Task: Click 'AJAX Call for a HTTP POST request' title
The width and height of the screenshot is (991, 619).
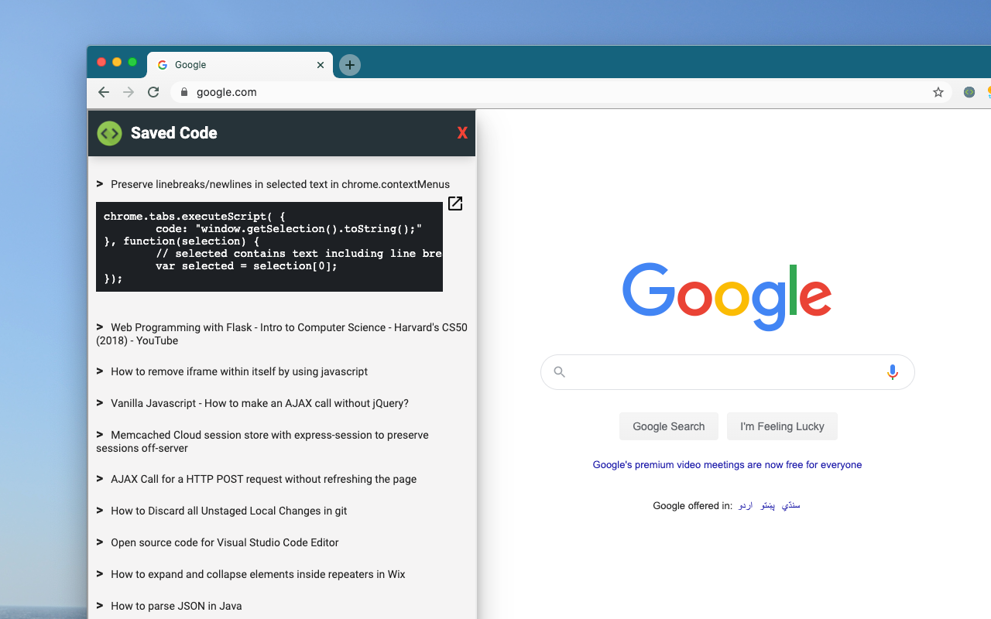Action: pyautogui.click(x=264, y=479)
